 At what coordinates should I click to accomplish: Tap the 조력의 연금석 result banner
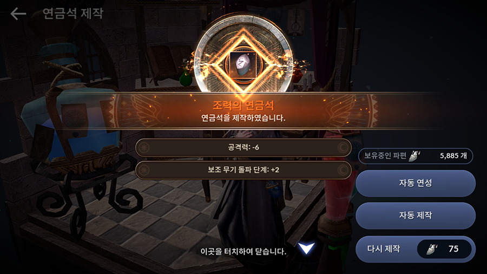243,110
